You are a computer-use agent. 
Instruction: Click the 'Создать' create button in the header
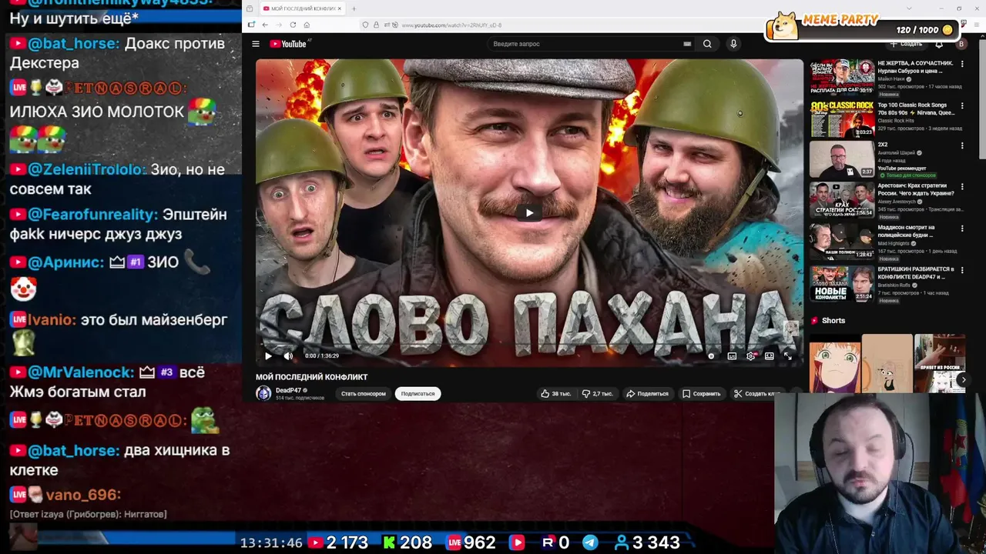pos(906,44)
